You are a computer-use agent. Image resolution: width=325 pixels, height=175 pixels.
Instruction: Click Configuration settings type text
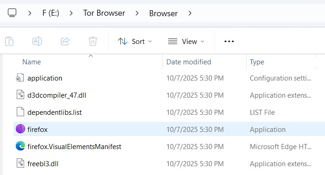(x=280, y=78)
